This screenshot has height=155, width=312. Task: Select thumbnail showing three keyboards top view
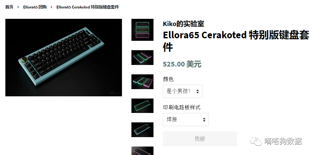142,30
